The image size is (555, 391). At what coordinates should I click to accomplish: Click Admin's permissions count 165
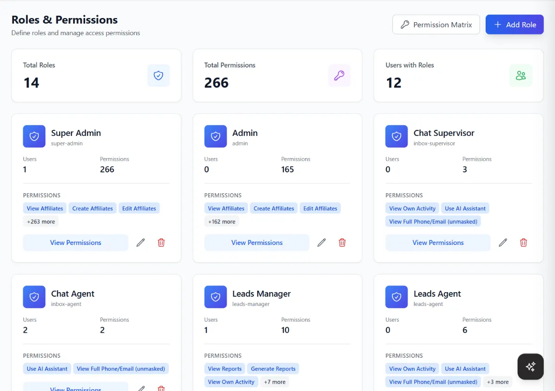(288, 170)
